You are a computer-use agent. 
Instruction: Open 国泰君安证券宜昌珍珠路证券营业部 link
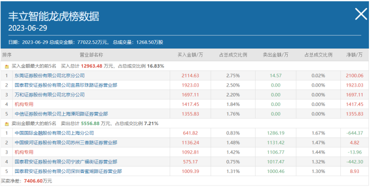tap(66, 85)
